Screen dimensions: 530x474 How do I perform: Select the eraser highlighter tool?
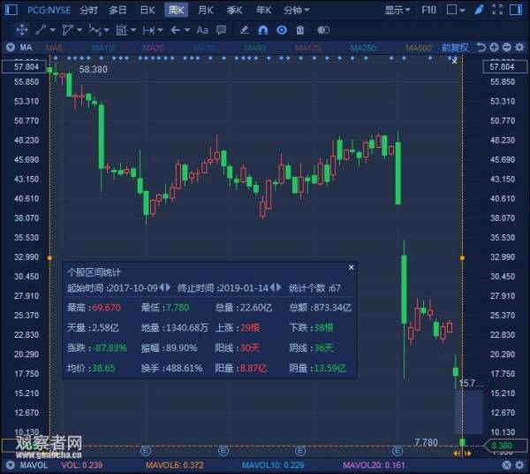245,30
